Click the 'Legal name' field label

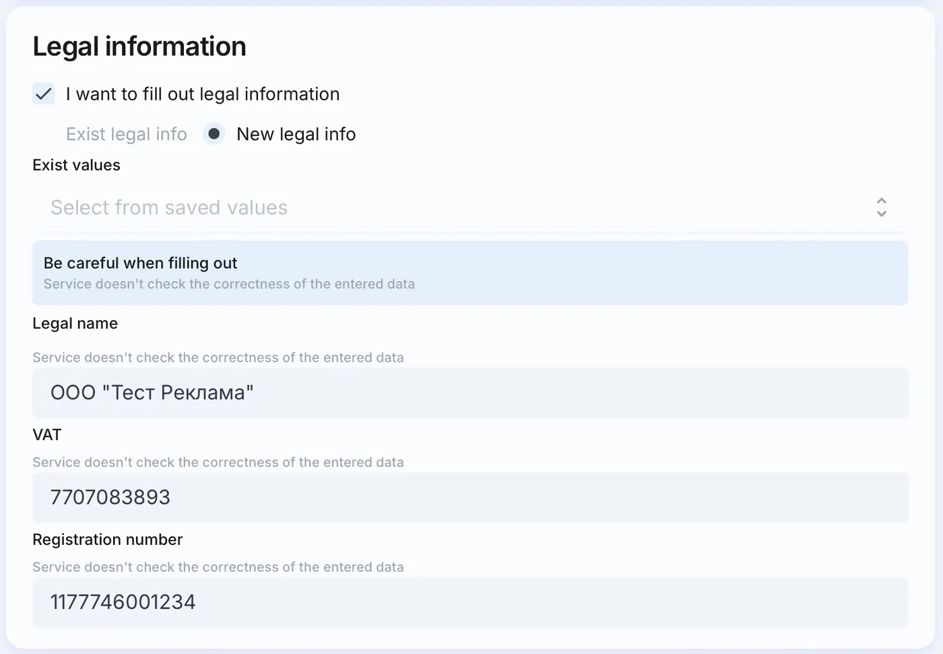[75, 323]
